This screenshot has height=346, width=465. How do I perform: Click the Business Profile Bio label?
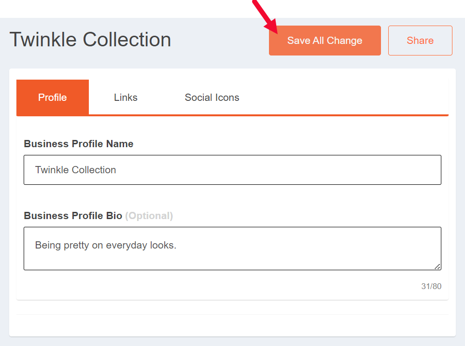73,216
